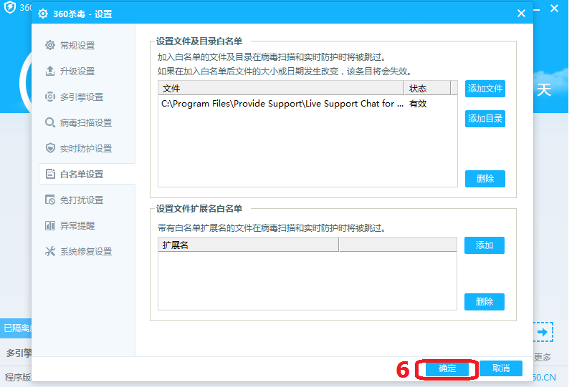Screen dimensions: 587x387
Task: Click 删除 in extension whitelist section
Action: point(484,301)
